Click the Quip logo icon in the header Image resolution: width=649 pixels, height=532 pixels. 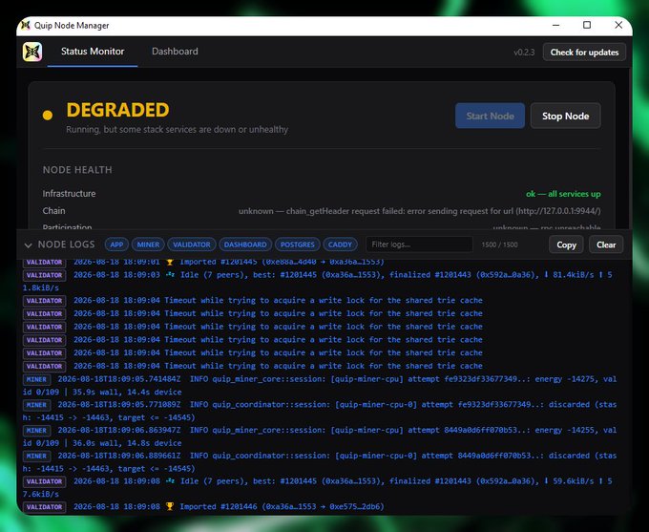point(32,52)
